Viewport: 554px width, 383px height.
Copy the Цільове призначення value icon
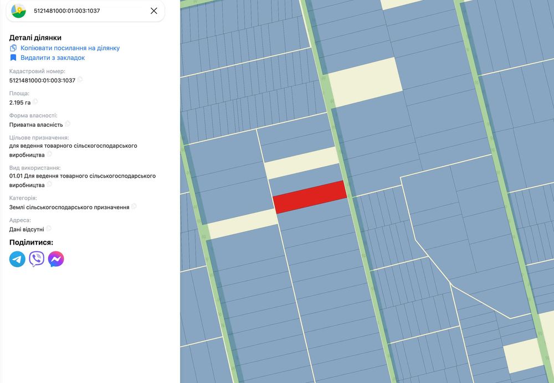[x=49, y=154]
